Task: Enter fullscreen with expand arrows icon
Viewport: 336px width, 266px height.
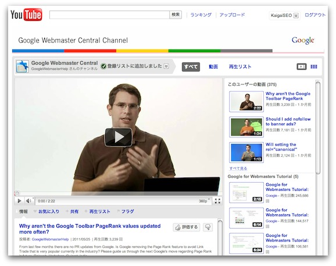Action: pos(217,201)
